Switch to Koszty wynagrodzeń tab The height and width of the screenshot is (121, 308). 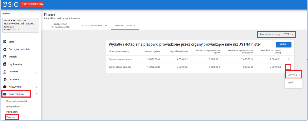(x=95, y=26)
